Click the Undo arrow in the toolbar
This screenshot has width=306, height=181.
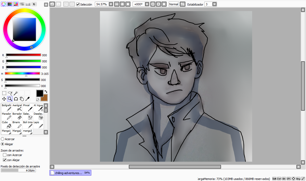tap(52, 4)
